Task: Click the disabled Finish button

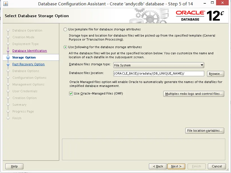Action: tap(196, 166)
